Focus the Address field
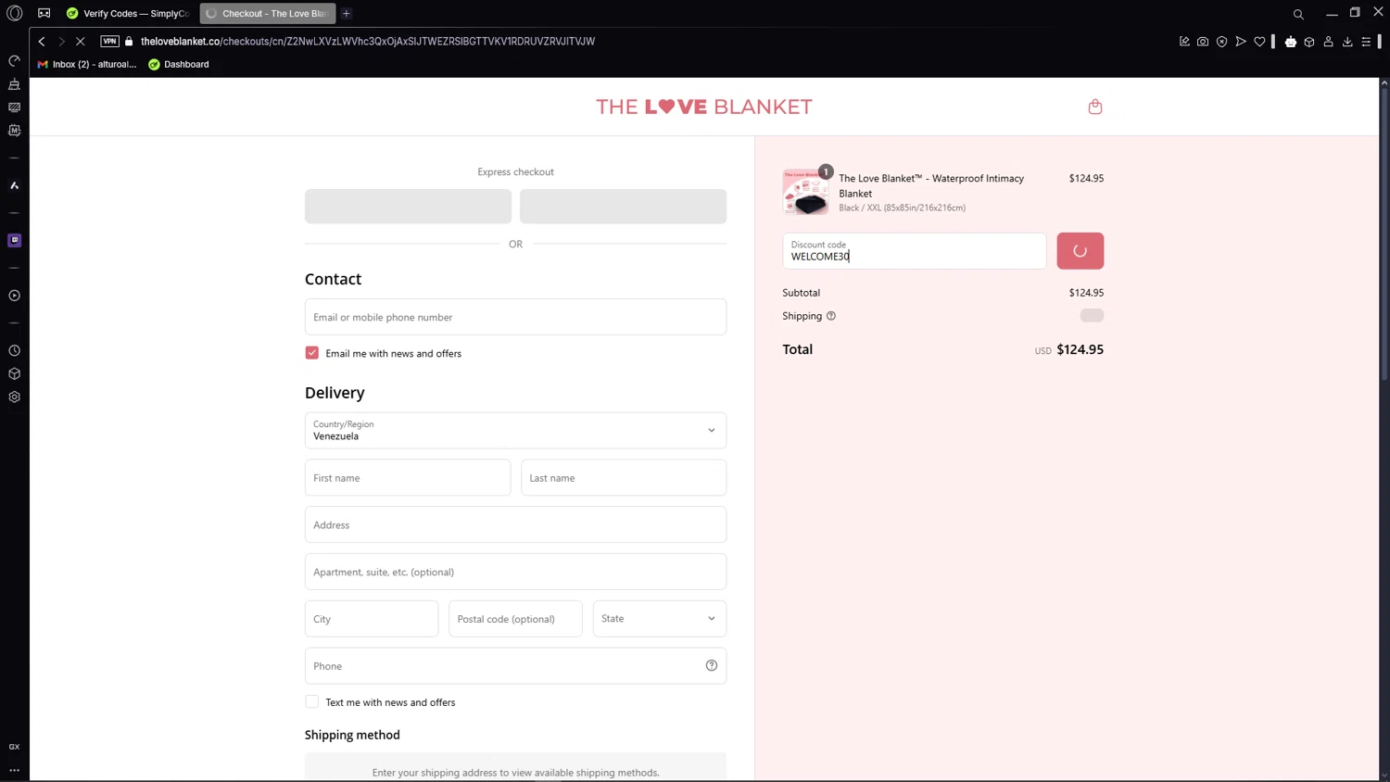Screen dimensions: 1390x782 pos(515,524)
